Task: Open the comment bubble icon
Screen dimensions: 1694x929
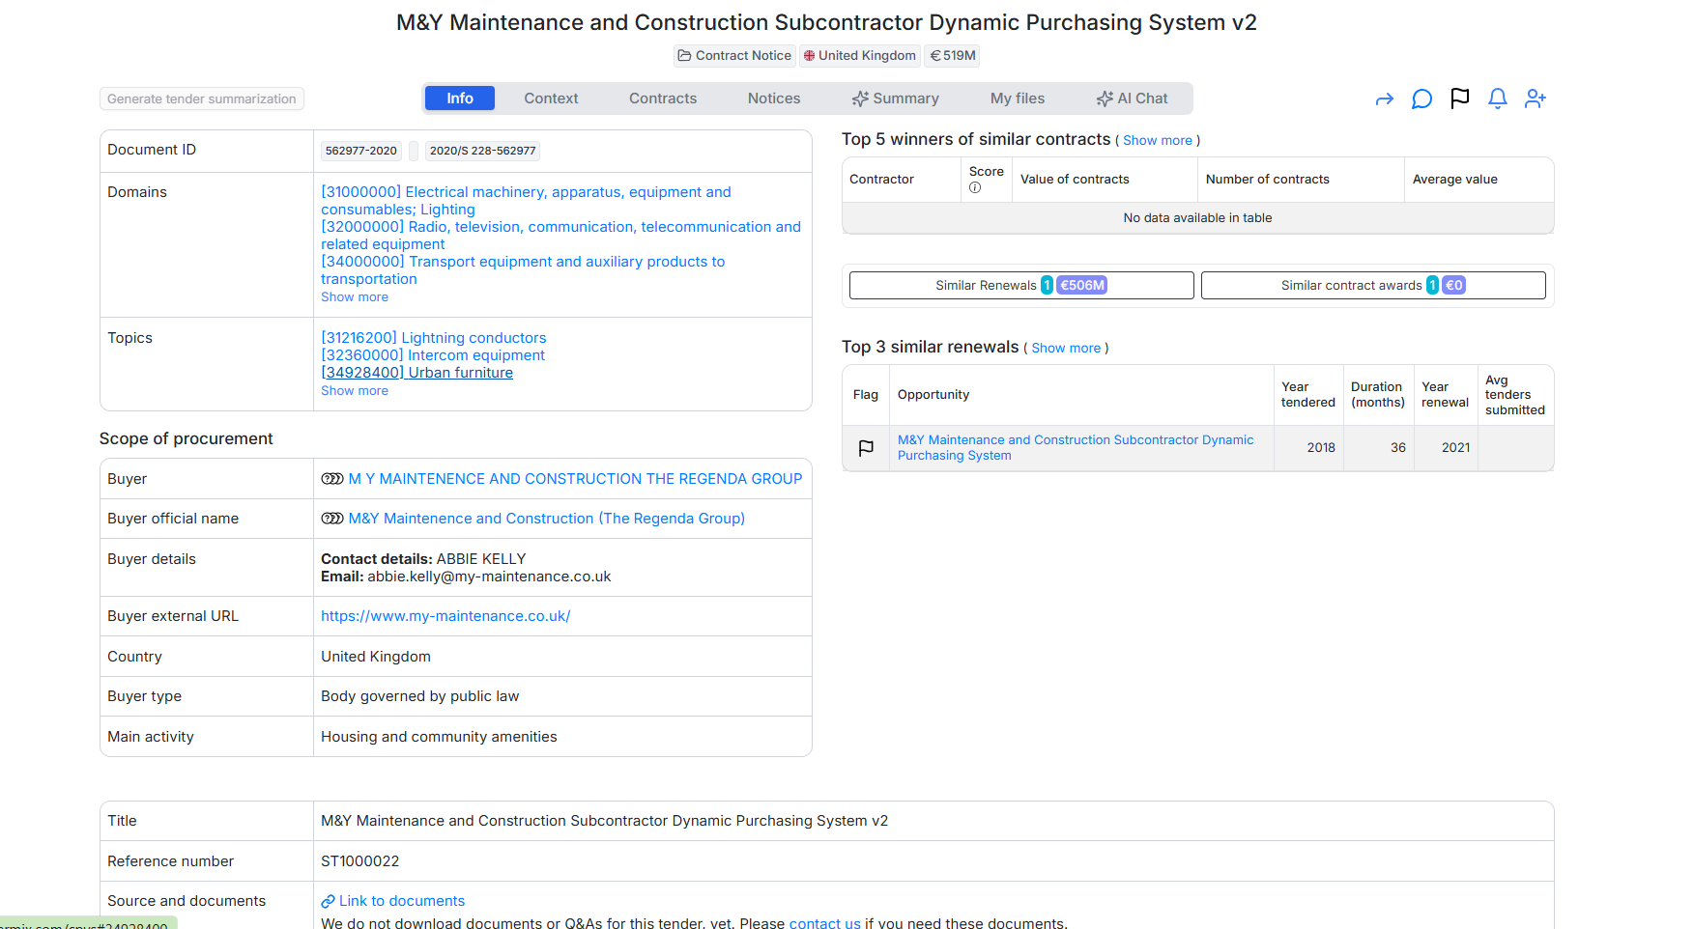Action: pos(1421,99)
